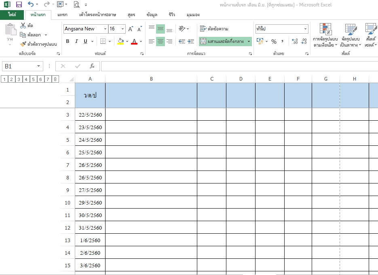Click the accounting number format icon
The height and width of the screenshot is (275, 378).
pyautogui.click(x=260, y=41)
